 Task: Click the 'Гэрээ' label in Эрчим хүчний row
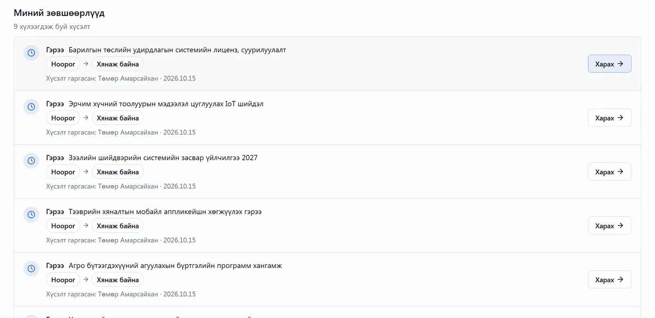(x=55, y=104)
